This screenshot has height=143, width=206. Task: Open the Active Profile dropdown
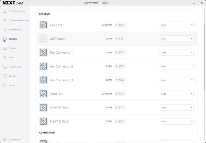pyautogui.click(x=110, y=3)
